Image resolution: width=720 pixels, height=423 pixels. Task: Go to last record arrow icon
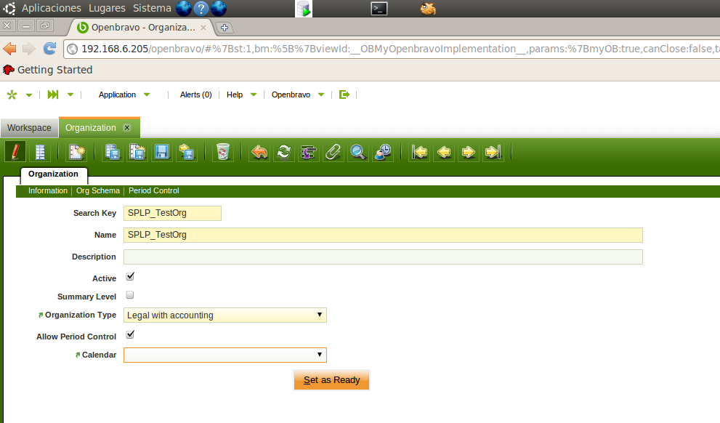[x=493, y=152]
